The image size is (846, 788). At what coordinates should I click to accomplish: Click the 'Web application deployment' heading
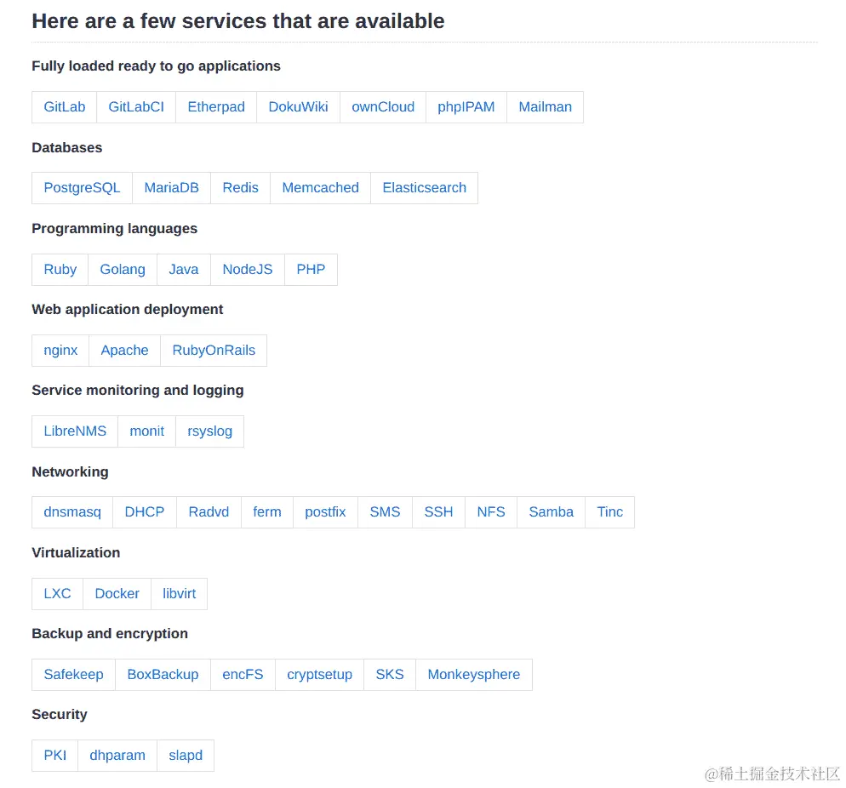pyautogui.click(x=128, y=310)
